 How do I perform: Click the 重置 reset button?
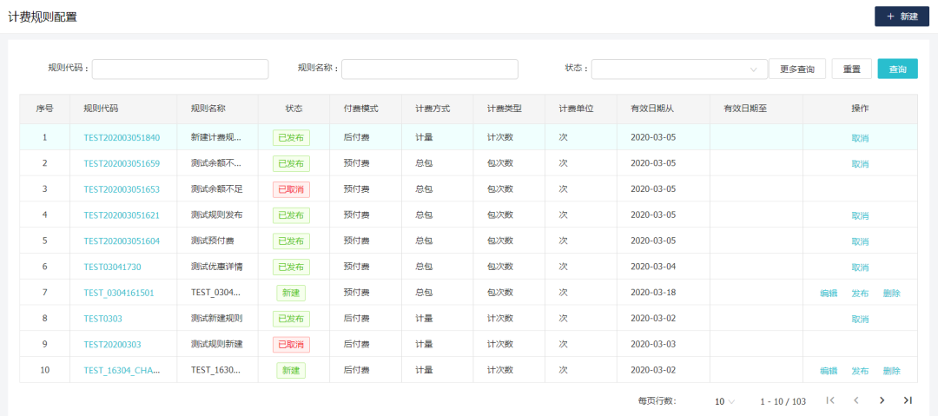[x=851, y=69]
